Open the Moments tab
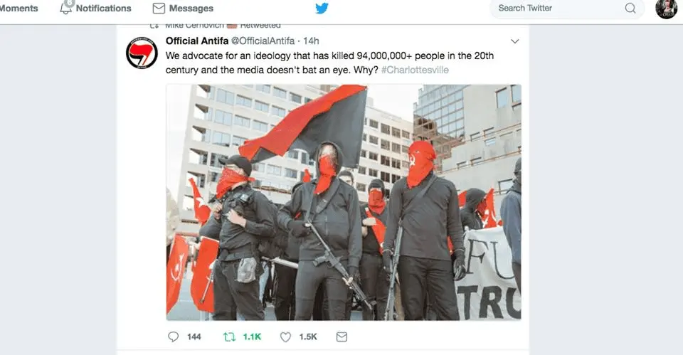The image size is (683, 355). pos(18,8)
